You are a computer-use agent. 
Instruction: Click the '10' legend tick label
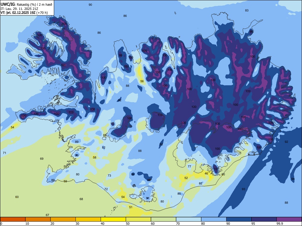tap(27, 224)
